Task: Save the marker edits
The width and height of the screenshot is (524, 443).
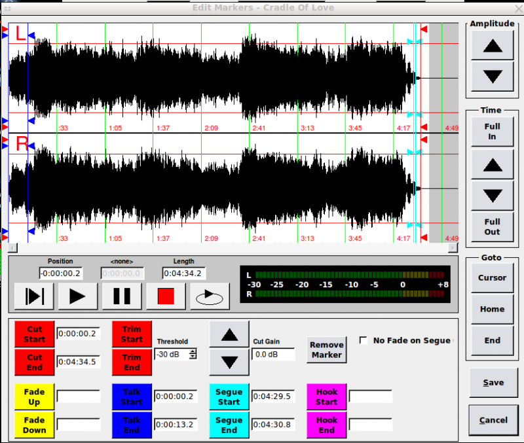Action: tap(493, 383)
